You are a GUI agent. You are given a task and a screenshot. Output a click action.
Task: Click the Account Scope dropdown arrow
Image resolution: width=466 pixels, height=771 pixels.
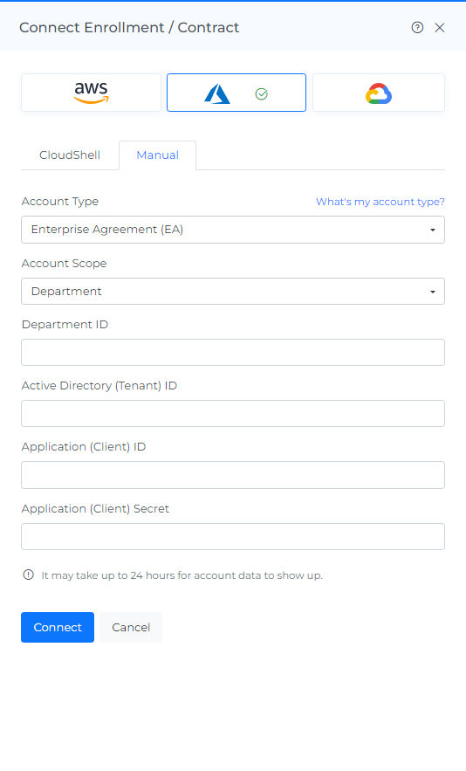click(x=433, y=292)
